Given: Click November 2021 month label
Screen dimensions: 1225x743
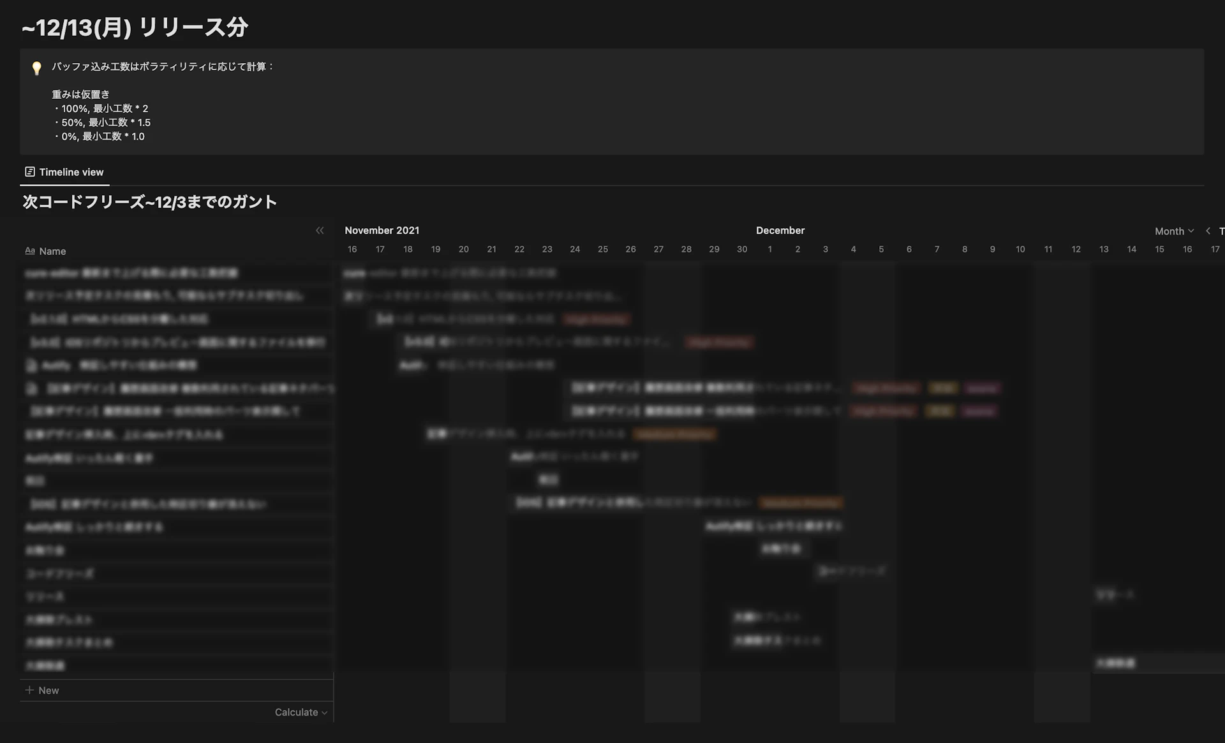Looking at the screenshot, I should tap(382, 230).
